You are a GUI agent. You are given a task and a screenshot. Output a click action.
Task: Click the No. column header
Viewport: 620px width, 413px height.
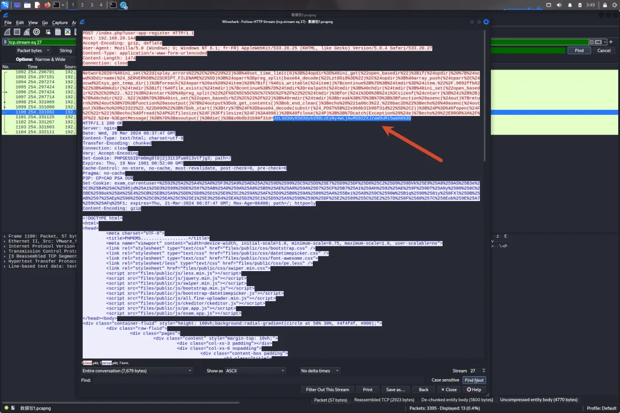click(6, 67)
